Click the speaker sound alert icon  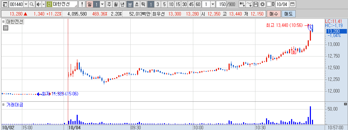coord(39,4)
